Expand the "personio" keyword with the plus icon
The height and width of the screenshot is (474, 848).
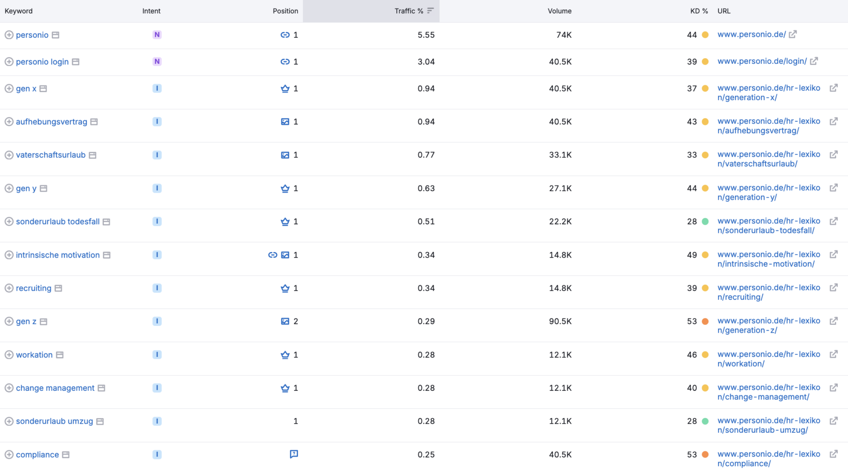[9, 35]
